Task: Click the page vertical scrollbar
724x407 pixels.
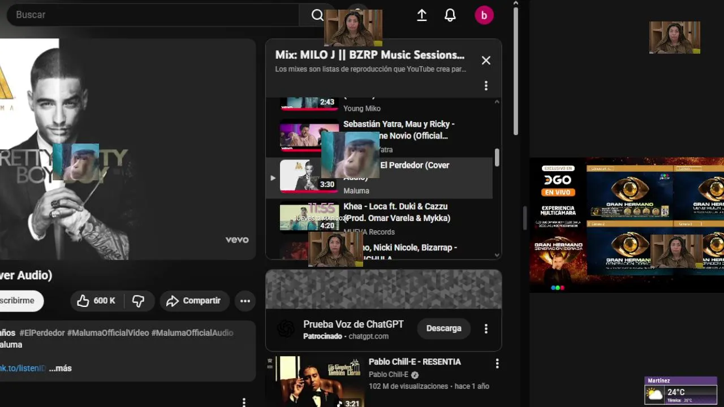Action: (x=515, y=71)
